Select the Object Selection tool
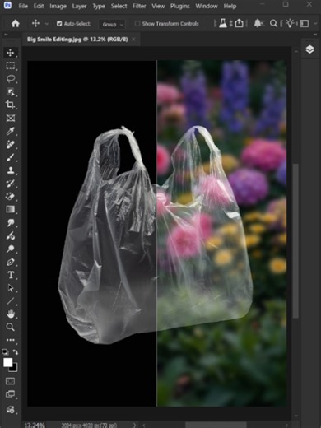This screenshot has height=428, width=321. 11,92
